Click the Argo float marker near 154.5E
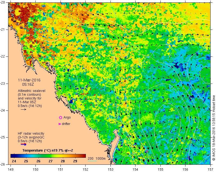The height and width of the screenshot is (172, 216). 147,151
